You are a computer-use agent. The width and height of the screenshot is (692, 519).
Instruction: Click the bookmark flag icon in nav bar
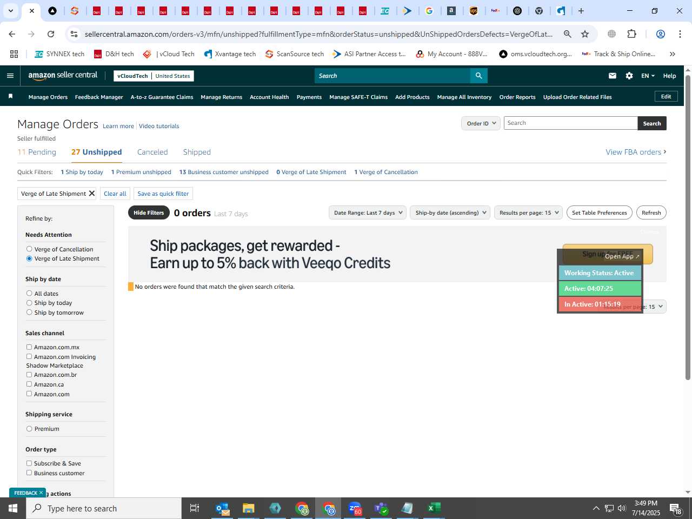click(10, 96)
